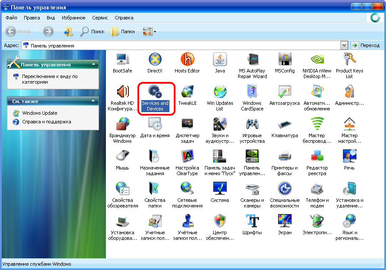The image size is (386, 270).
Task: Open the Сервис menu
Action: point(100,18)
